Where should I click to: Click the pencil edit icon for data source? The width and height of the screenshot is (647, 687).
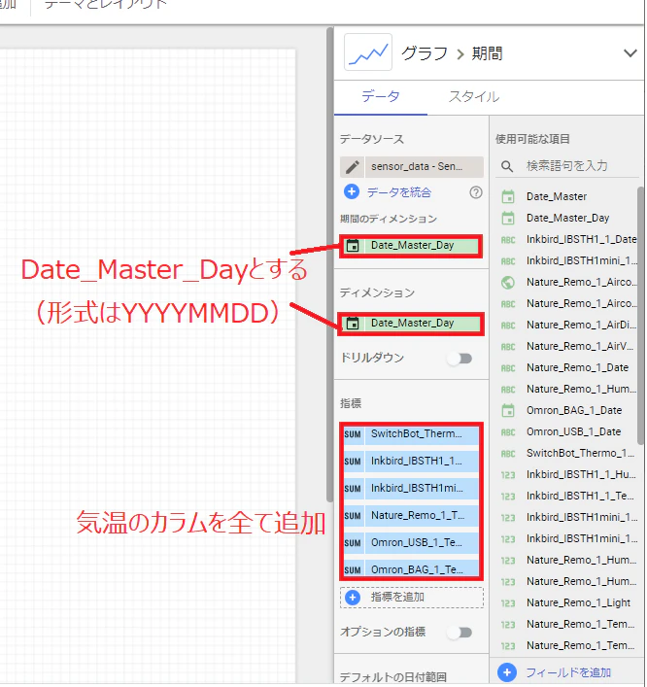coord(353,167)
